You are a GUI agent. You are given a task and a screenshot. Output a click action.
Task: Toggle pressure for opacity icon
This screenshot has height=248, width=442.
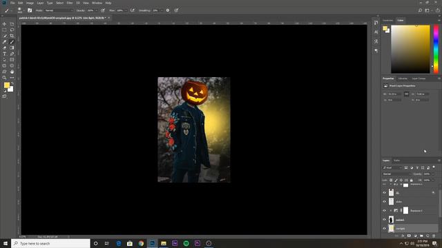(103, 10)
